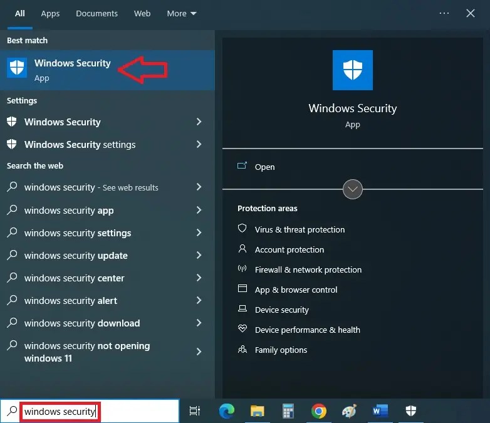
Task: Expand the 'windows security alert' chevron
Action: pos(199,300)
